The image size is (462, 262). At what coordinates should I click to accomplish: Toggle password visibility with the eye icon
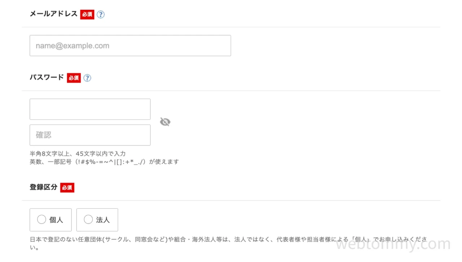(165, 122)
